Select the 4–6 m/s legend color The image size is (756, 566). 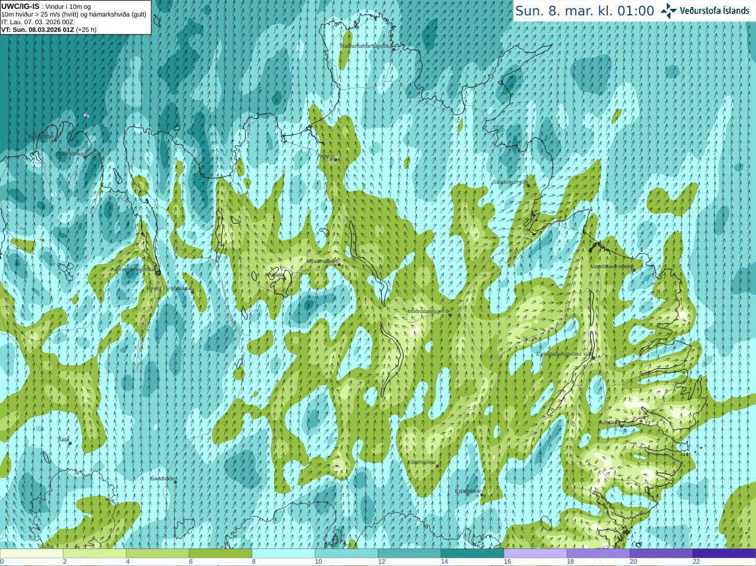click(157, 554)
